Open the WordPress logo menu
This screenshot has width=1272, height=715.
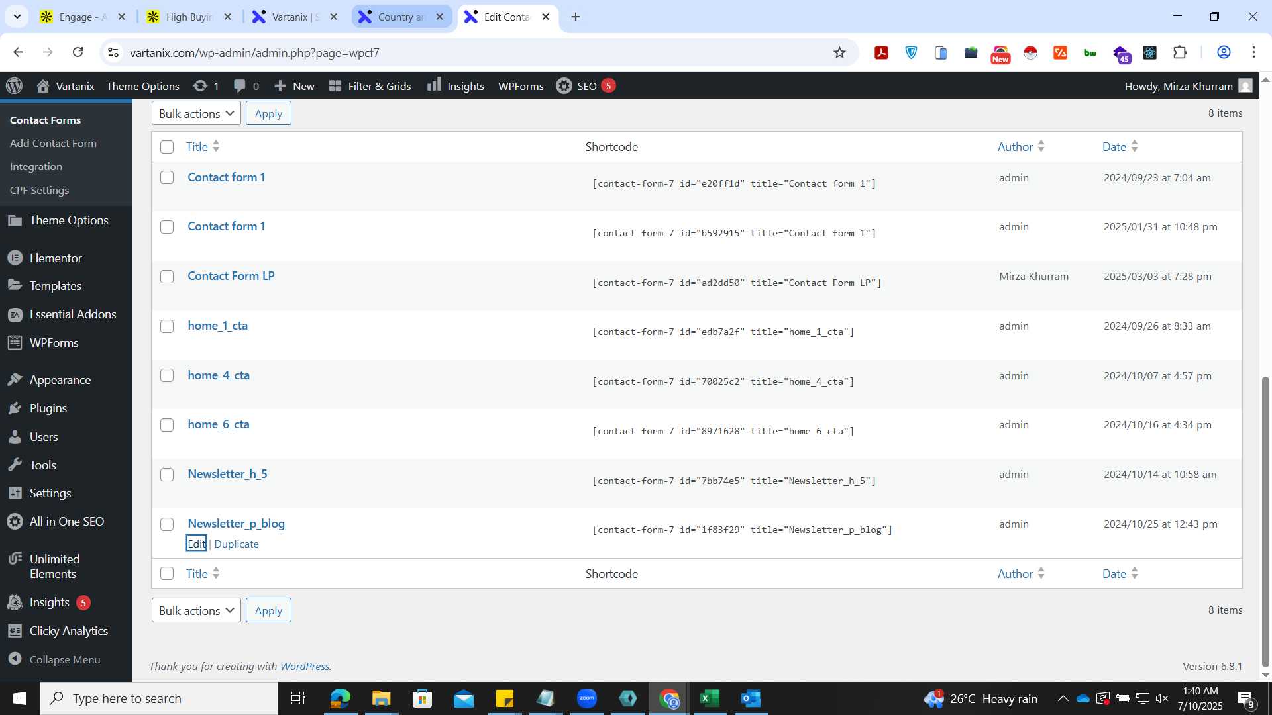tap(15, 86)
